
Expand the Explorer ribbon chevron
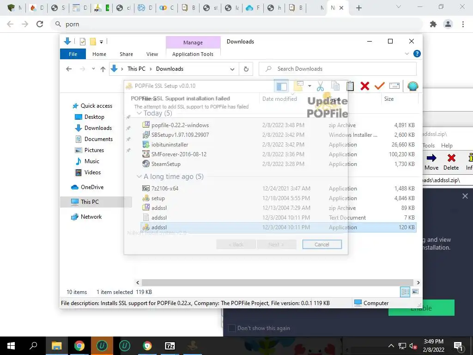407,54
